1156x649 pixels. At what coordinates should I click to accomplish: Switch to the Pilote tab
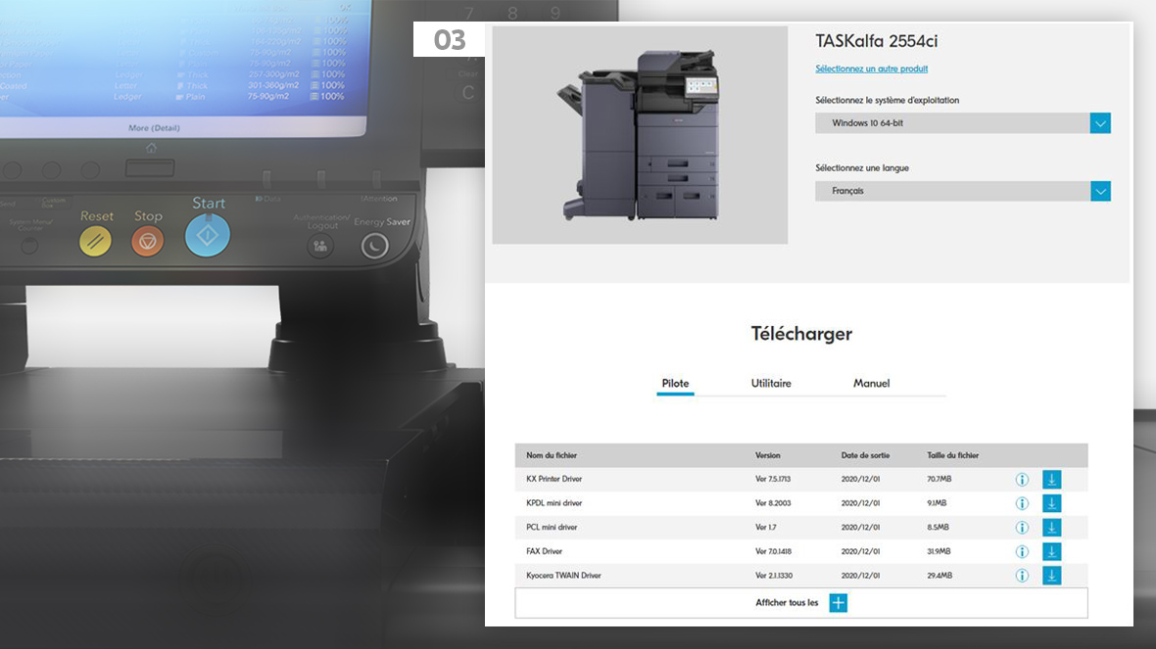[x=675, y=384]
